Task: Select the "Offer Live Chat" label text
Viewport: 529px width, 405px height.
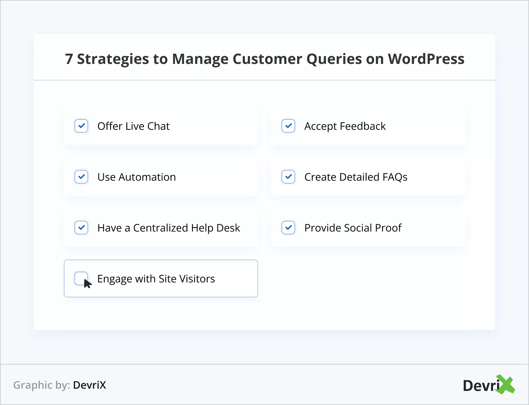Action: pos(134,126)
